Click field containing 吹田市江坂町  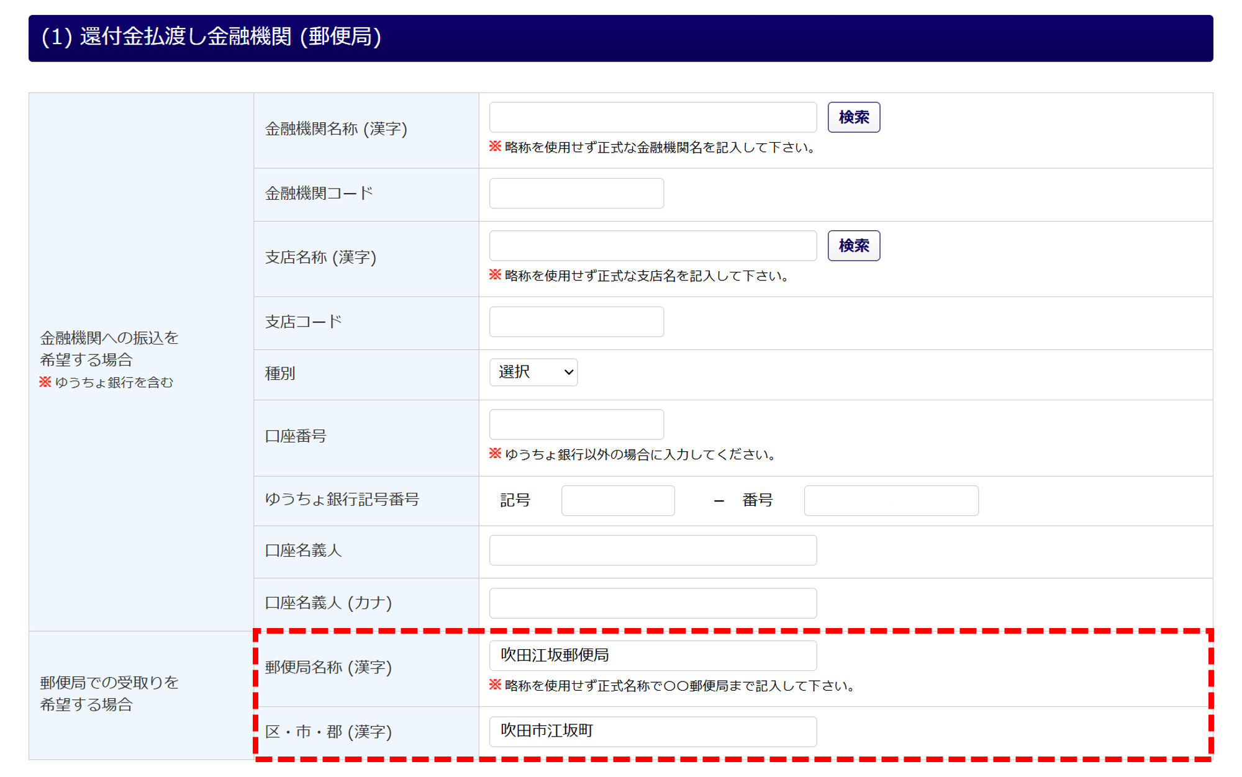(x=652, y=732)
